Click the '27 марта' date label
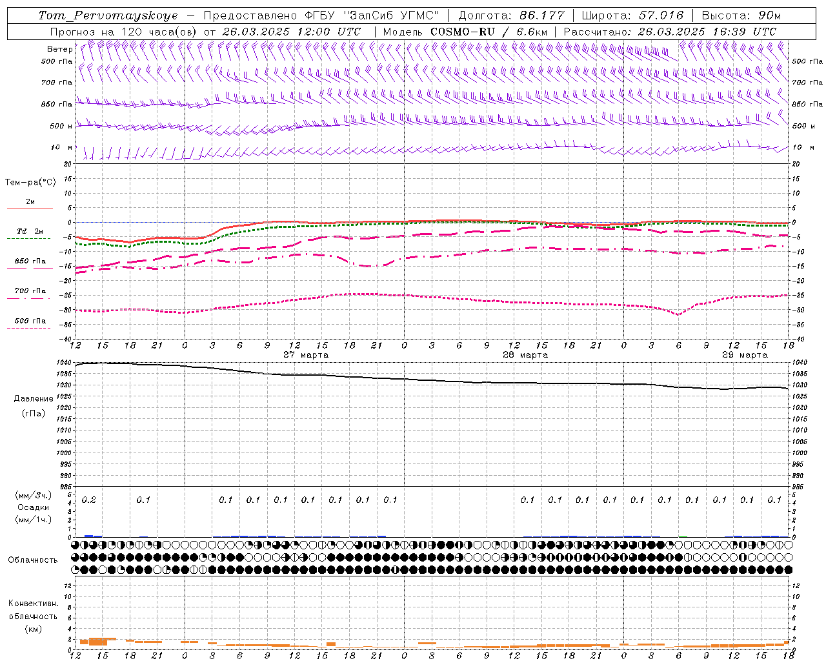826x661 pixels. coord(305,355)
